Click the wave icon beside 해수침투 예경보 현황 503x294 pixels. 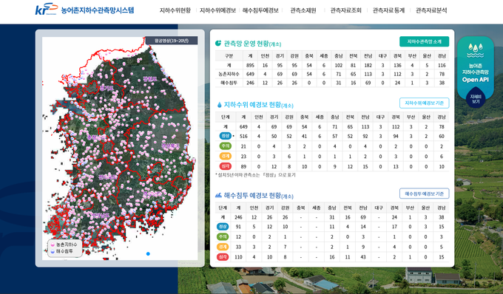coord(218,195)
